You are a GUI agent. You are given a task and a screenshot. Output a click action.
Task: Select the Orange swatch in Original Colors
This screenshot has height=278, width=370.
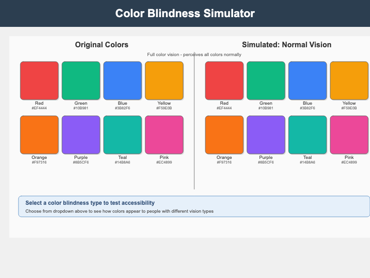39,134
